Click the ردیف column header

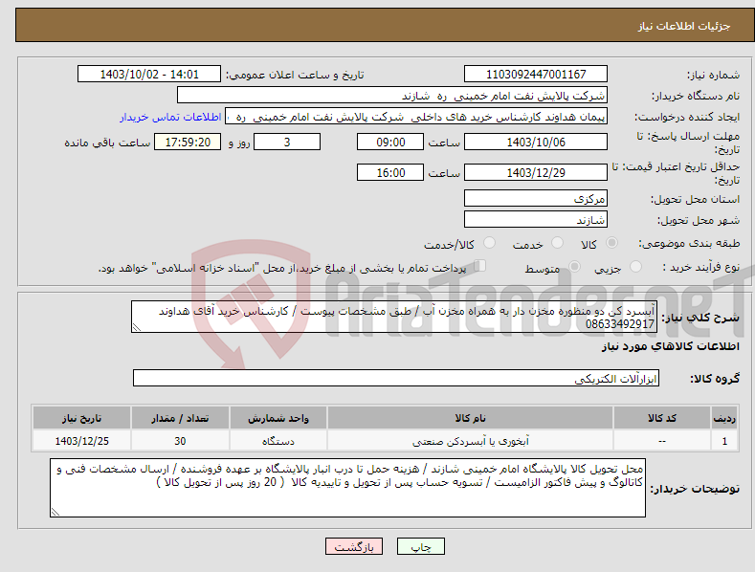point(724,418)
